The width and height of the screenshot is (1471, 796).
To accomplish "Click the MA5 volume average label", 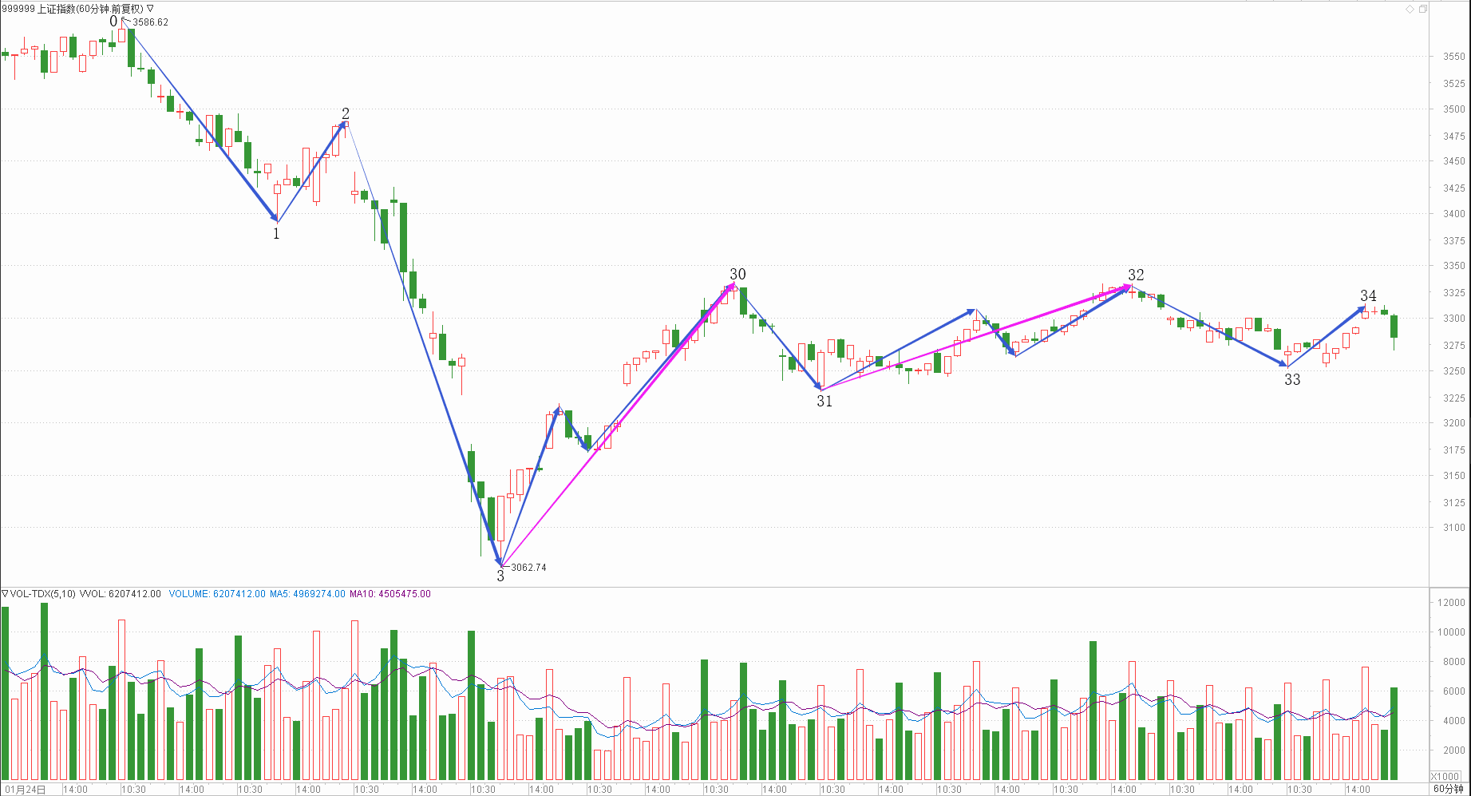I will (307, 594).
